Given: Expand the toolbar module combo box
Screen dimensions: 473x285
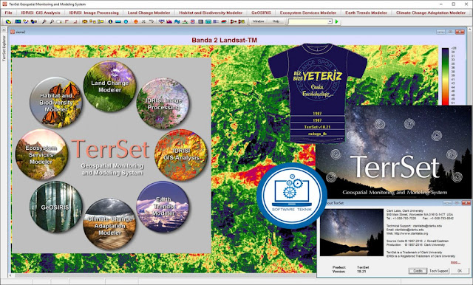Looking at the screenshot, I should (330, 21).
